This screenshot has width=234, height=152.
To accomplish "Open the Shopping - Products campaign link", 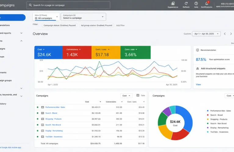I will (53, 119).
